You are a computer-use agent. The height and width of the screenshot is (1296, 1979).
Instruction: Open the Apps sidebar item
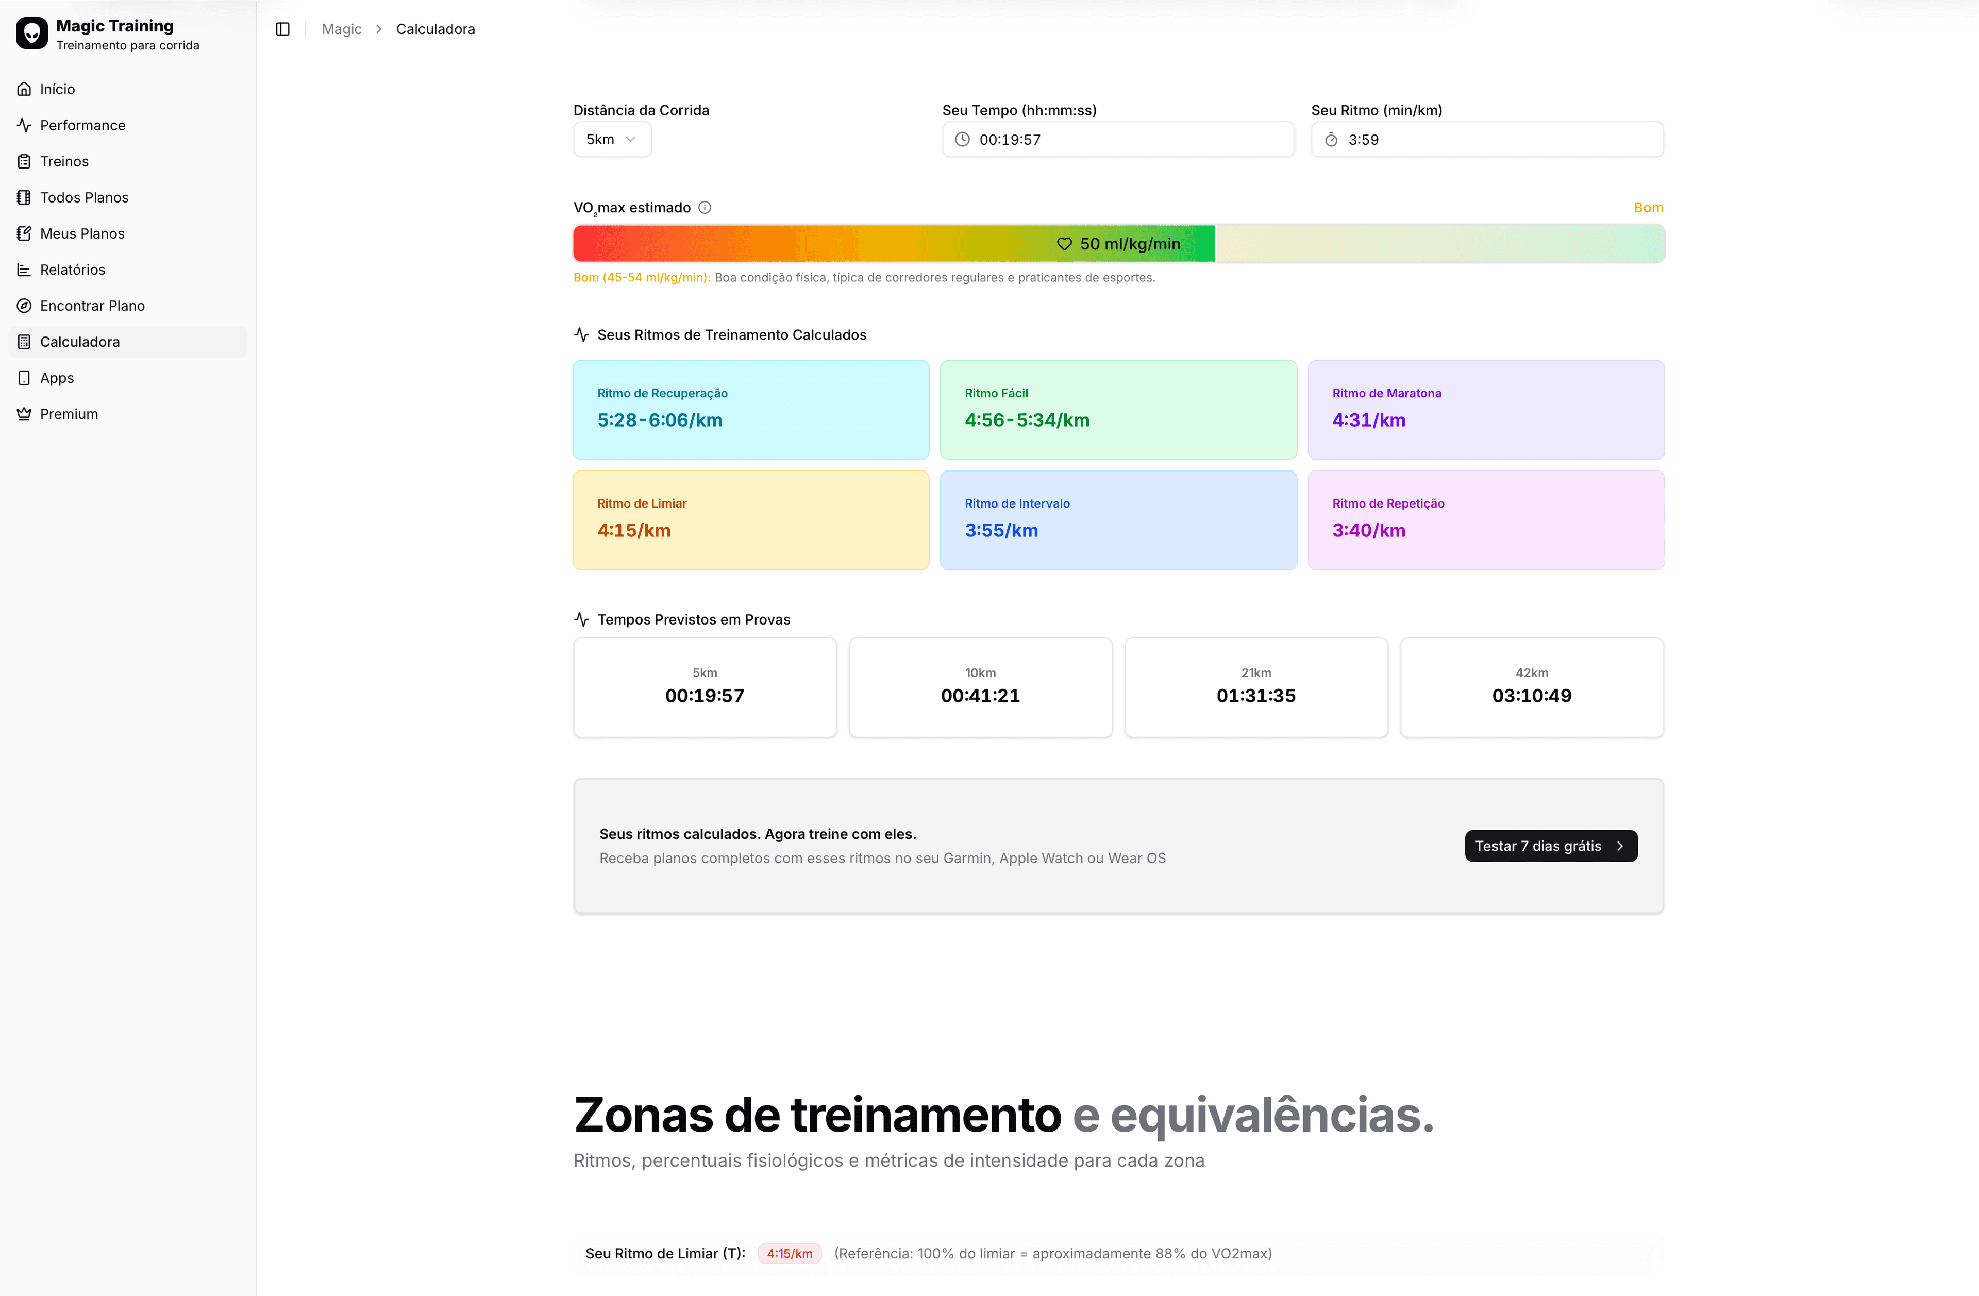[x=128, y=377]
